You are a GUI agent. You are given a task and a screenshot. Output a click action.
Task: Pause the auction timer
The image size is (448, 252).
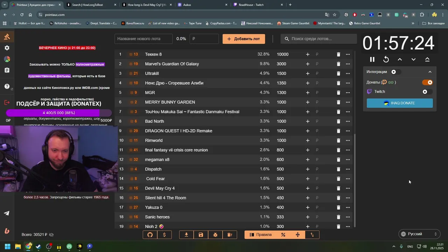372,59
